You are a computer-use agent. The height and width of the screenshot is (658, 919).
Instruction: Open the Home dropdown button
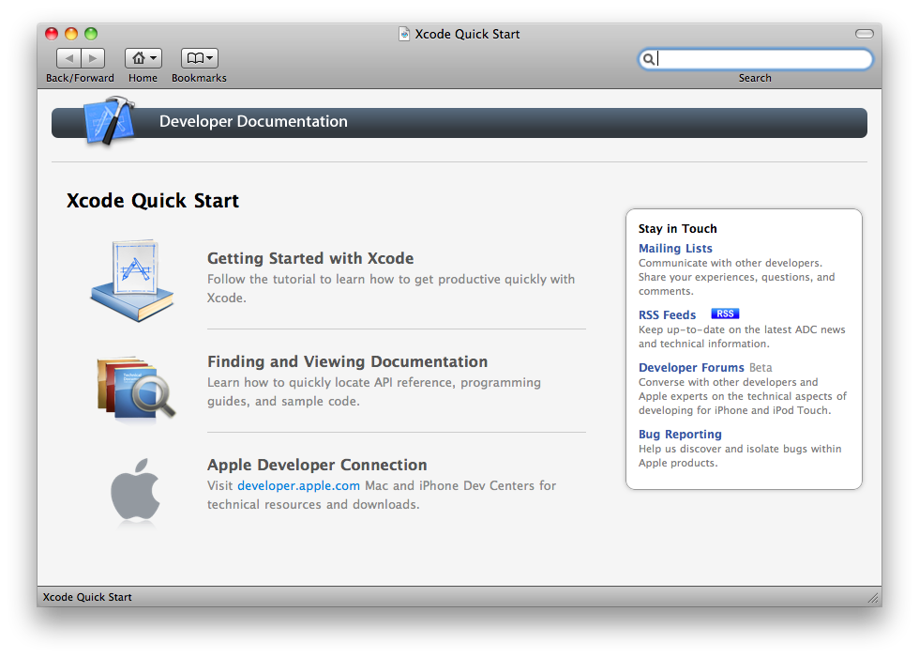click(x=143, y=58)
